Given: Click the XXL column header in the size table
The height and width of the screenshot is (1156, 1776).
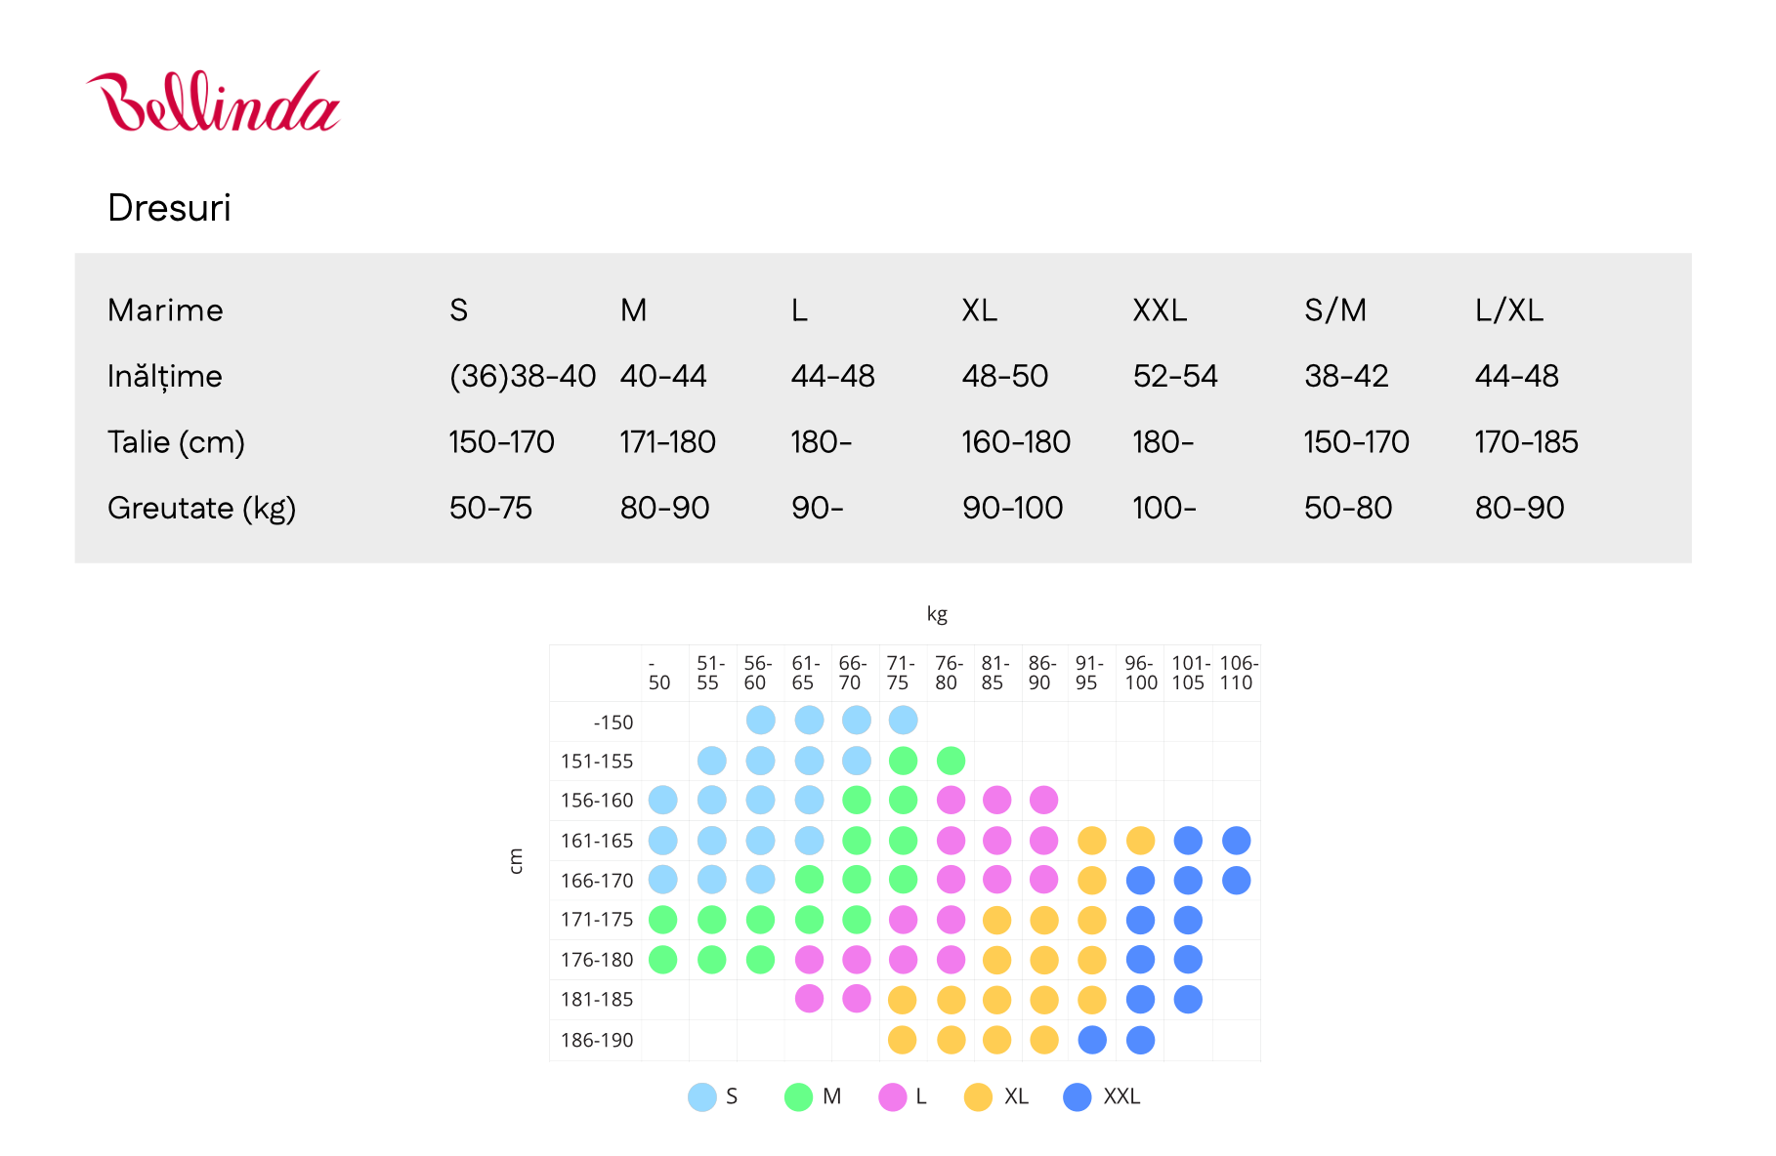Looking at the screenshot, I should point(1160,310).
